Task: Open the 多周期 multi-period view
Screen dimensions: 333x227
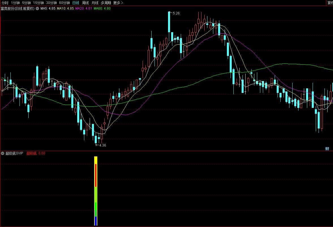Action: (106, 3)
